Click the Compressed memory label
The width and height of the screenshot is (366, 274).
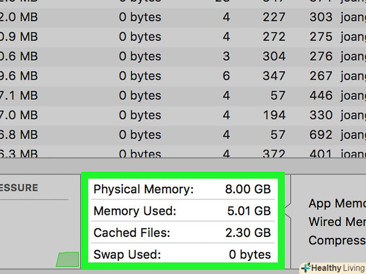[337, 240]
